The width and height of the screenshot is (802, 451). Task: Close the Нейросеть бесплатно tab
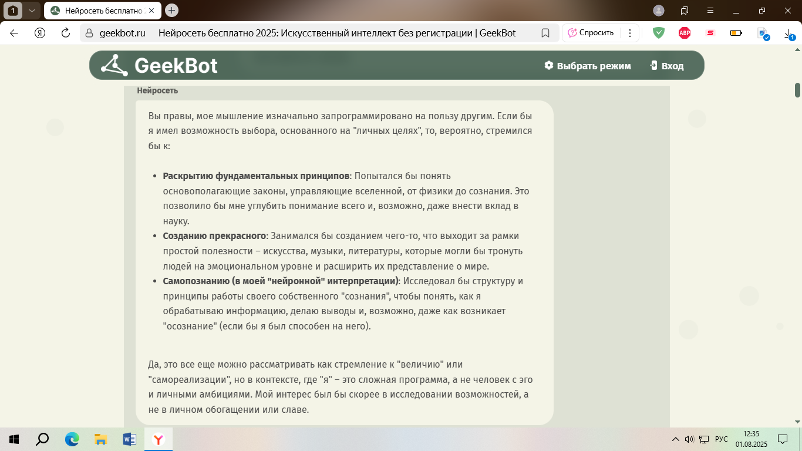152,11
